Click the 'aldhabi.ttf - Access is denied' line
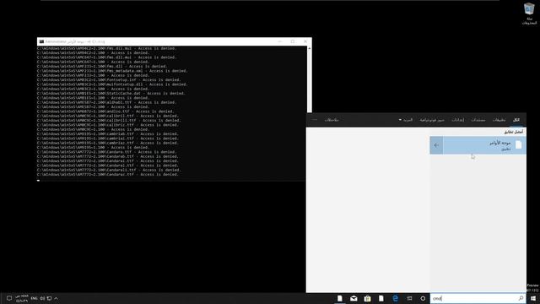The width and height of the screenshot is (540, 304). pyautogui.click(x=107, y=102)
